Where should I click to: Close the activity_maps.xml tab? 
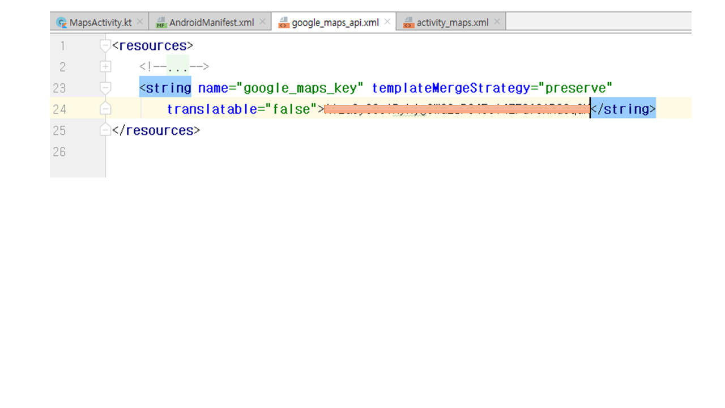[x=497, y=22]
